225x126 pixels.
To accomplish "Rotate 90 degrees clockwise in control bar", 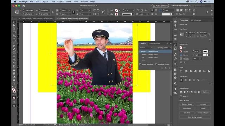I will [94, 10].
